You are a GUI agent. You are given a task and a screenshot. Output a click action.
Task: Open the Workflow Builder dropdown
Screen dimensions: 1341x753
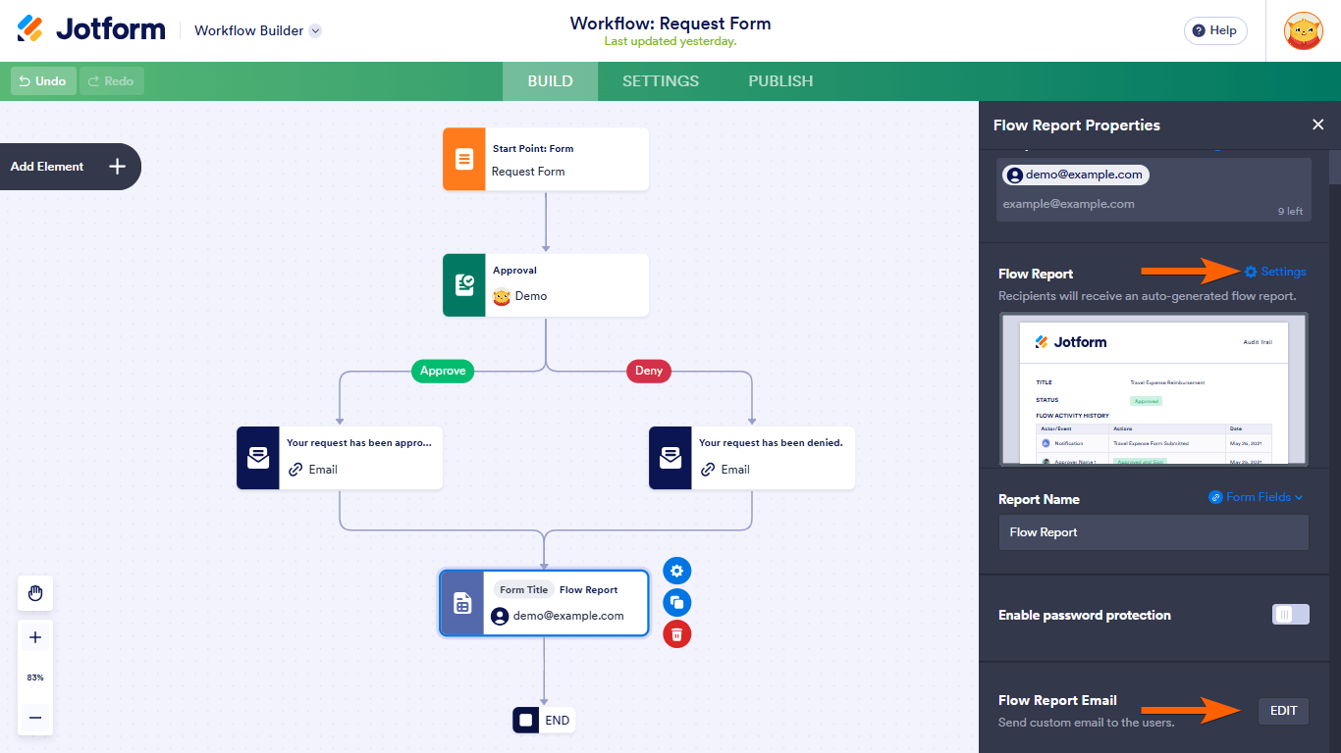(258, 30)
